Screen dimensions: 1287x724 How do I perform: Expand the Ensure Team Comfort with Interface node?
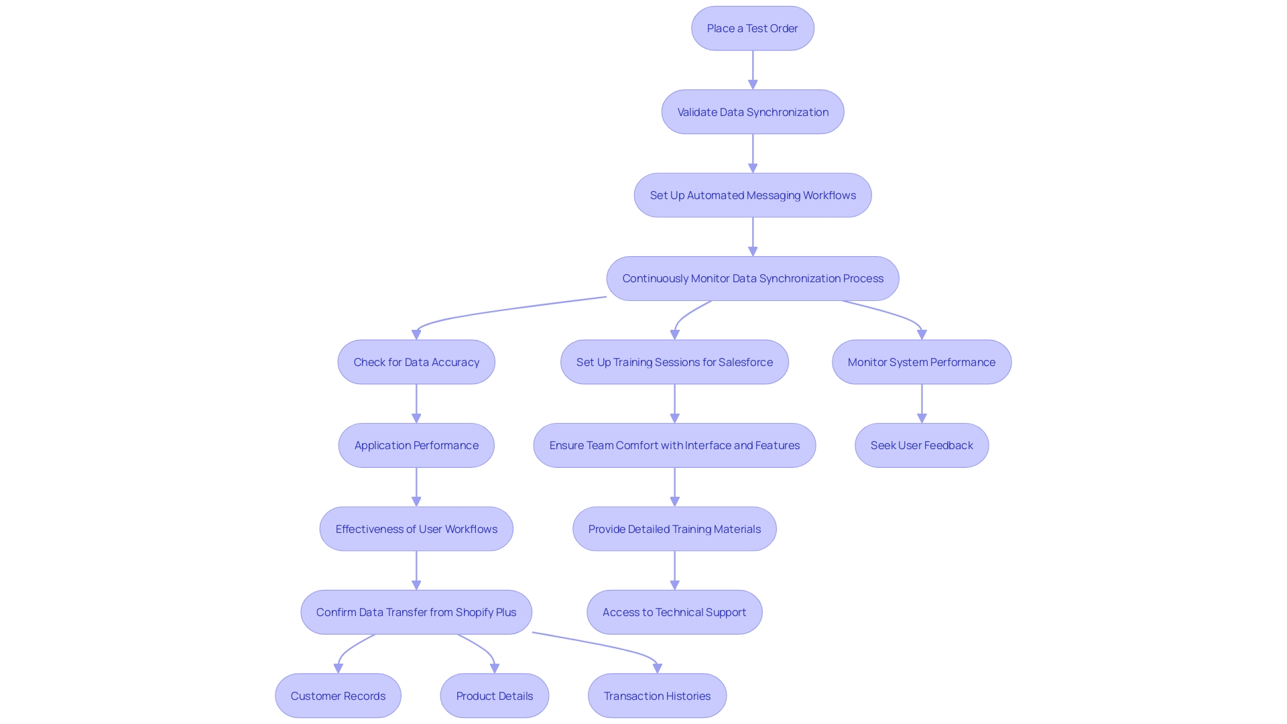pos(674,444)
